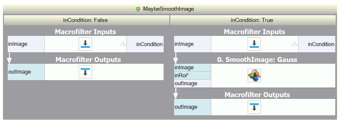This screenshot has height=124, width=340.
Task: Select outImage port in True variant outputs
Action: pyautogui.click(x=192, y=107)
